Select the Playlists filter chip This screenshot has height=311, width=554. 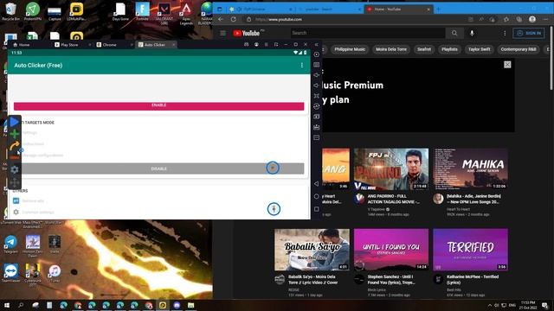coord(449,49)
